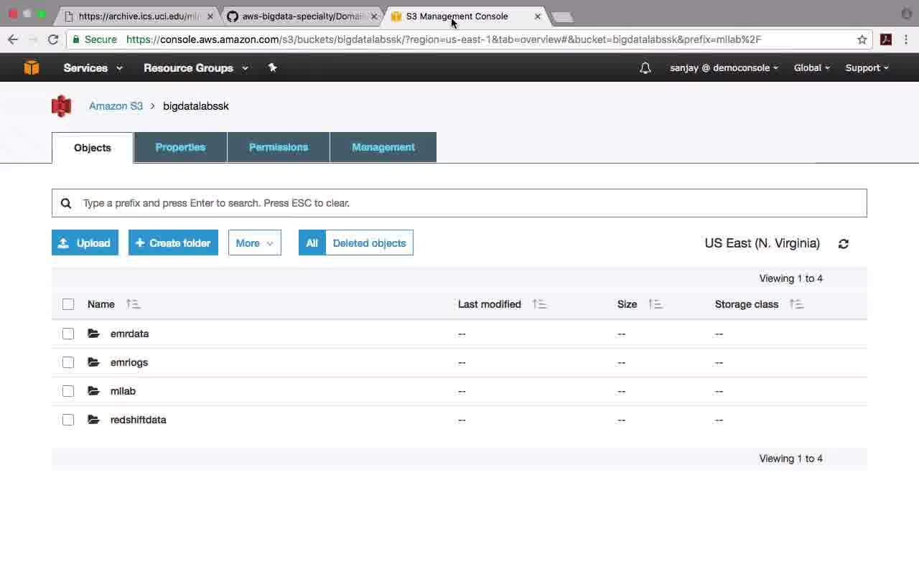The image size is (919, 574).
Task: Check the emrlogs folder checkbox
Action: tap(68, 362)
